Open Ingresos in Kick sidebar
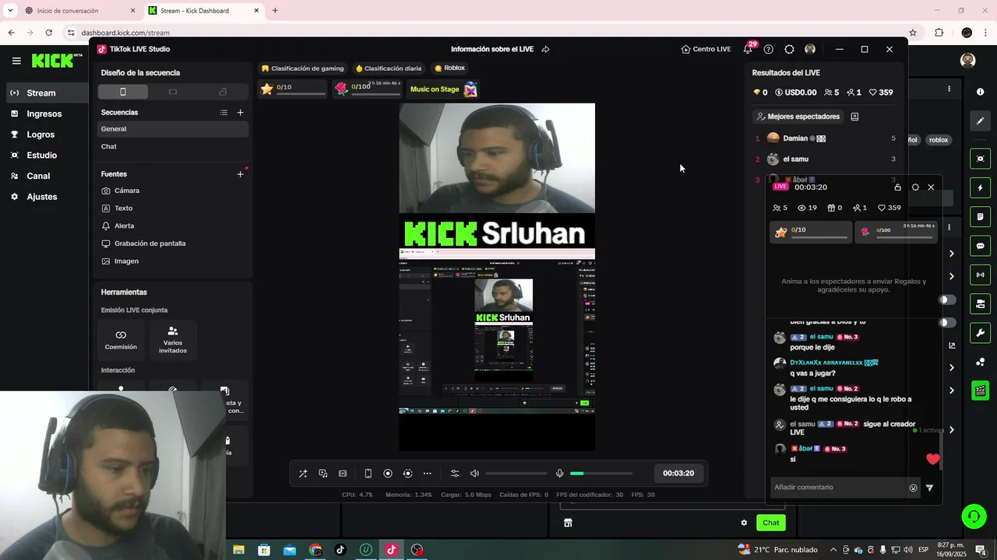997x560 pixels. (x=44, y=114)
